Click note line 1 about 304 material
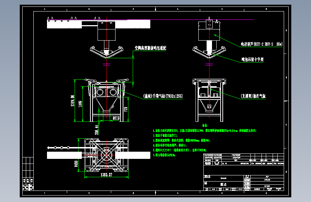The width and height of the screenshot is (311, 202). coord(204,130)
